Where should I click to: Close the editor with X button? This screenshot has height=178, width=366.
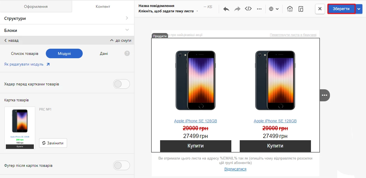[x=320, y=9]
